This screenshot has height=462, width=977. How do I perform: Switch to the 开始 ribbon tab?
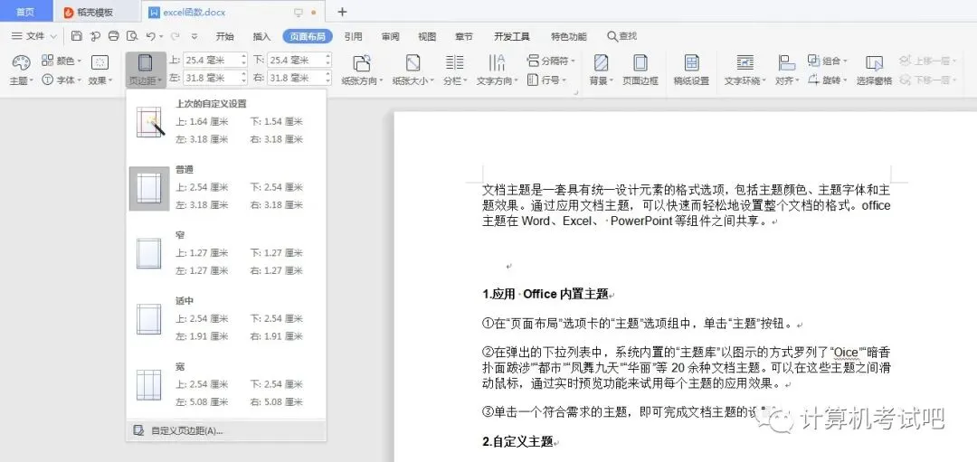point(225,36)
